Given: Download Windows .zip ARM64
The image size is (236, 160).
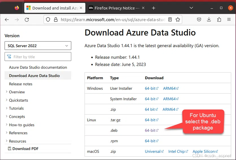Looking at the screenshot, I should tap(171, 109).
